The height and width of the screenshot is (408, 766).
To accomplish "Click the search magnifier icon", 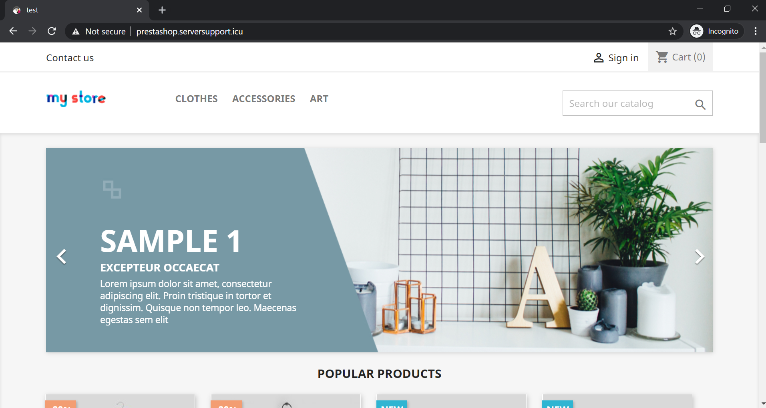I will [700, 105].
